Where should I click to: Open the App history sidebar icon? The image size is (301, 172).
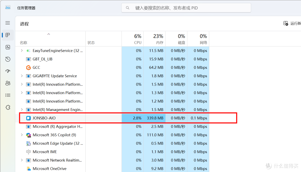coord(8,59)
